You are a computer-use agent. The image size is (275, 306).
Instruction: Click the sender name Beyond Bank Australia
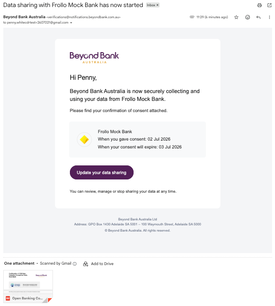24,17
